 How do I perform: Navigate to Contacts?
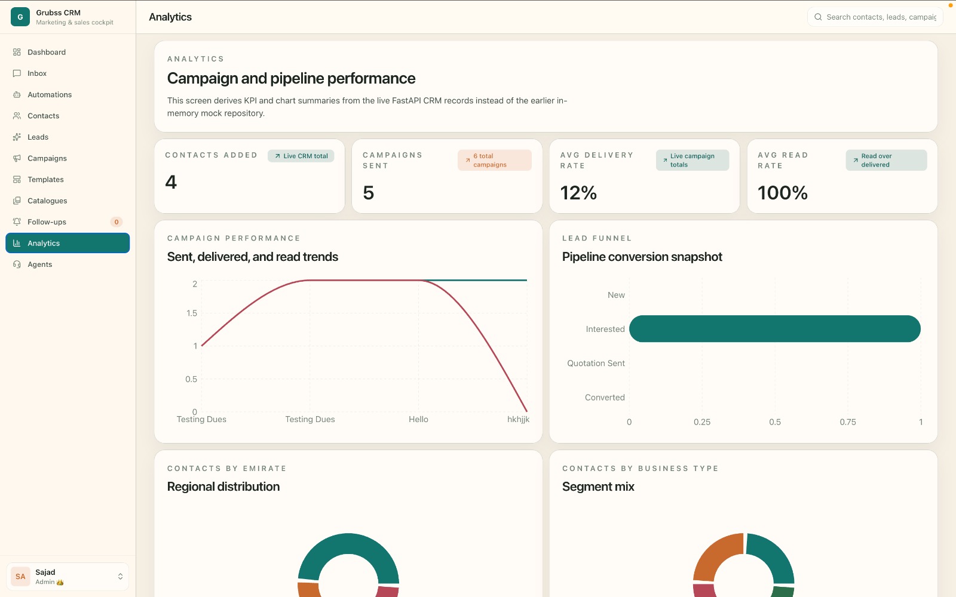pos(68,116)
